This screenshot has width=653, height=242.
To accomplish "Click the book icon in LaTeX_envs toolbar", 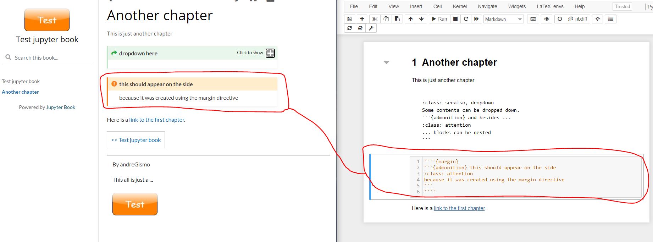I will pos(360,28).
